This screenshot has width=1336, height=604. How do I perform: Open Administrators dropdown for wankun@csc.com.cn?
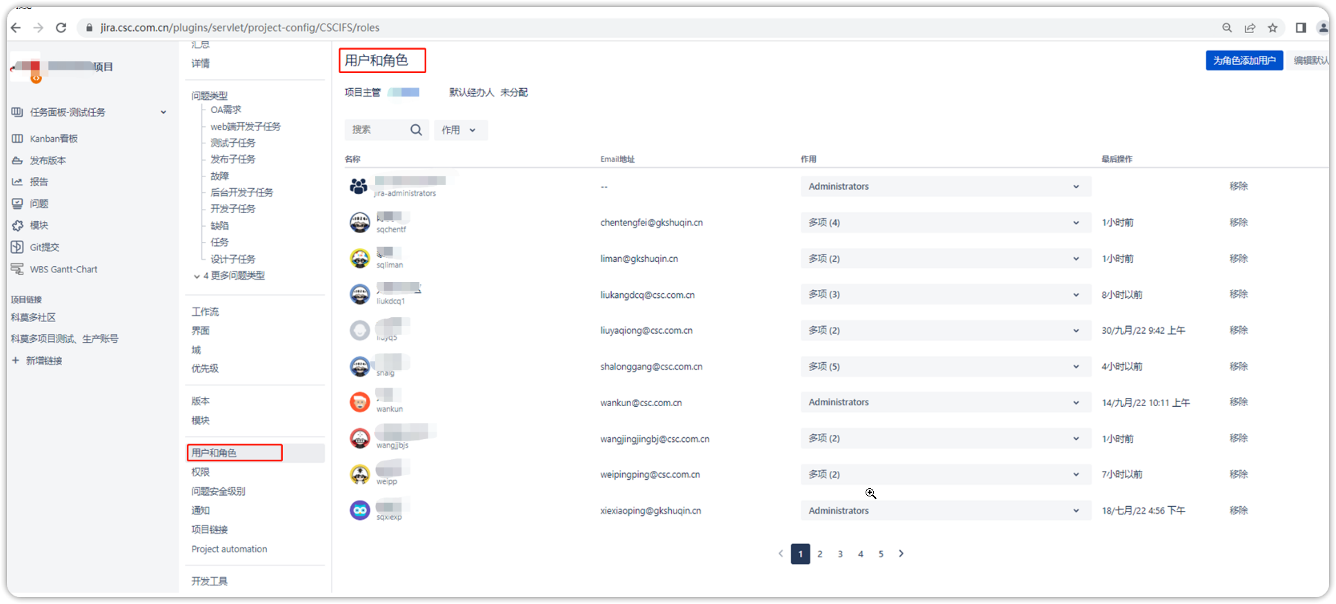[x=946, y=402]
